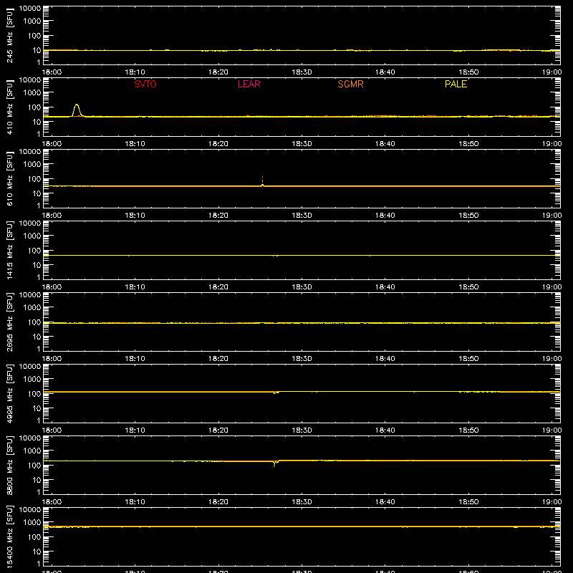The width and height of the screenshot is (573, 573).
Task: Click the 4995 MHz [SFU] axis label
Action: point(9,394)
